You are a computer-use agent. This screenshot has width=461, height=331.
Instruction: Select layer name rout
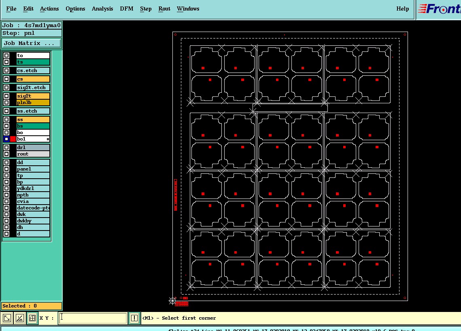(33, 154)
